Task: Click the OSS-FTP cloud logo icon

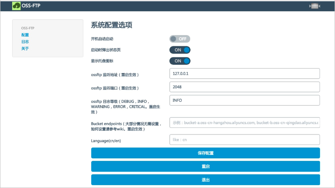Action: (x=16, y=6)
